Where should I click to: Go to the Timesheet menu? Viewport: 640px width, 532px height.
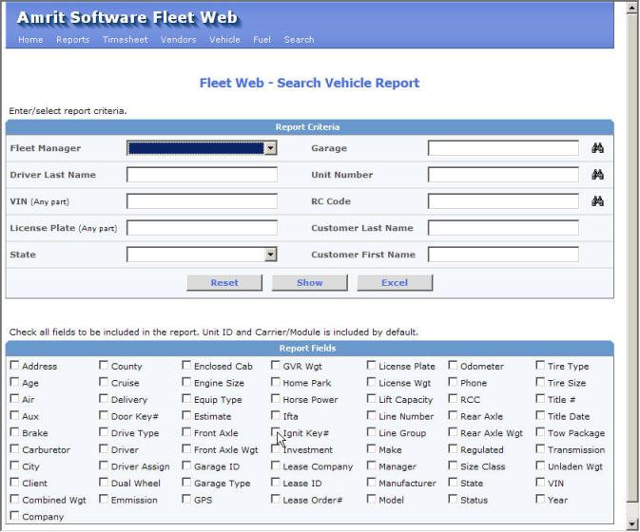126,40
